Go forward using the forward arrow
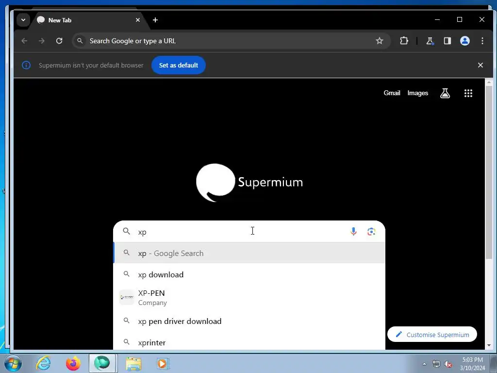The width and height of the screenshot is (497, 373). pos(42,41)
